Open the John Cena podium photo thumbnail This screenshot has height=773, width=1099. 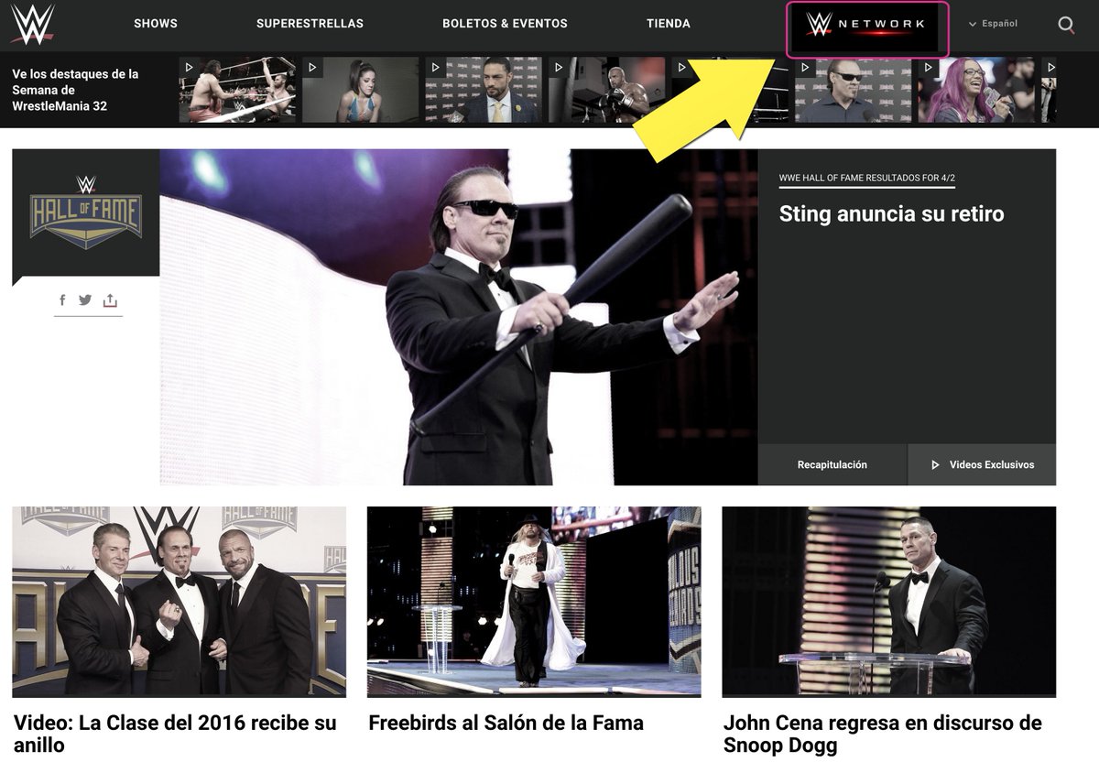click(x=889, y=602)
